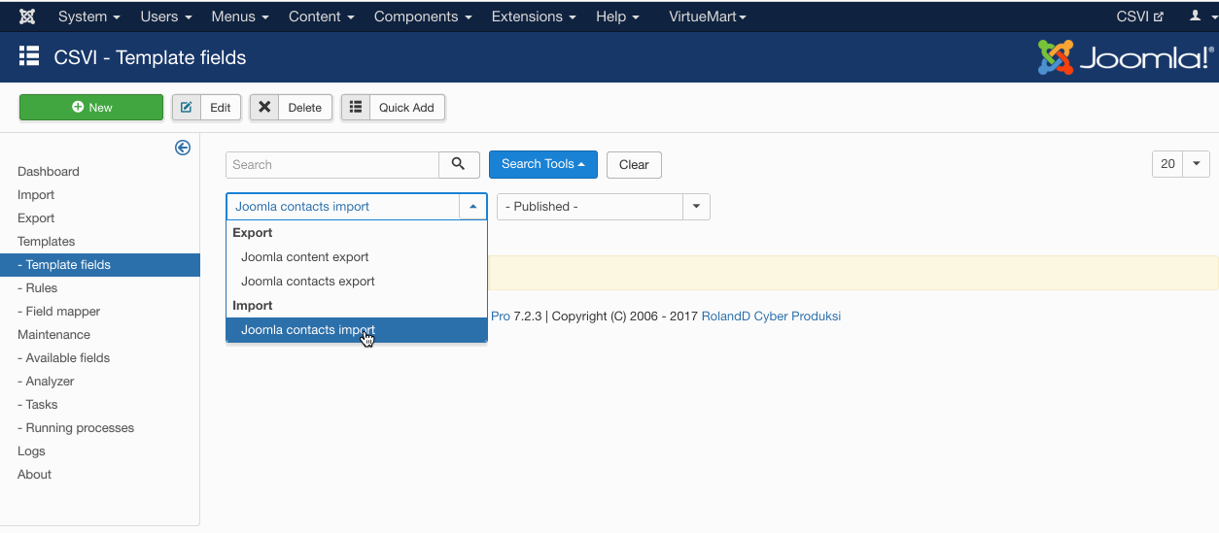Open Templates in sidebar
Image resolution: width=1219 pixels, height=533 pixels.
[46, 242]
